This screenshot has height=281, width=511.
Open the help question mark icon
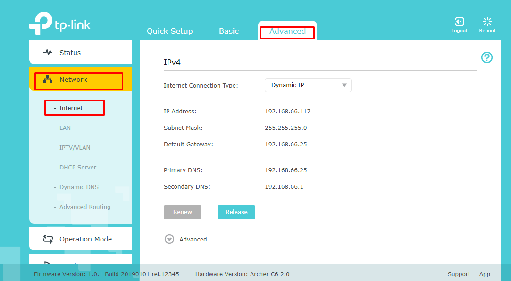(x=486, y=57)
